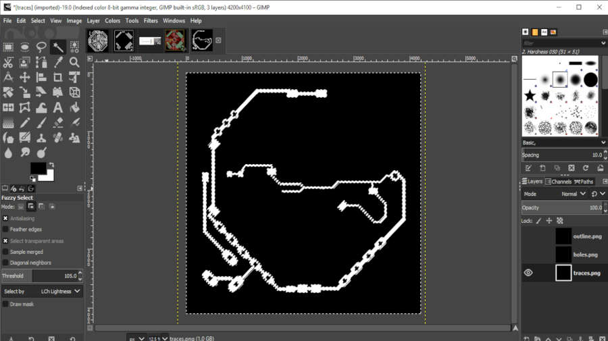Pick the Paintbrush tool
Image resolution: width=608 pixels, height=341 pixels.
[x=41, y=123]
